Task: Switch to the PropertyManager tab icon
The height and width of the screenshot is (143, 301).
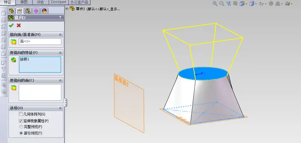Action: point(19,11)
